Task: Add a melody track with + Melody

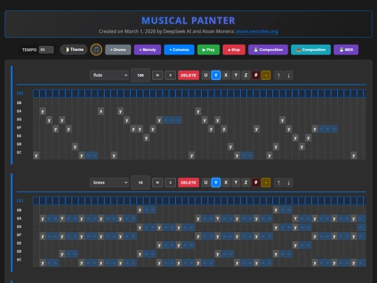Action: 147,50
